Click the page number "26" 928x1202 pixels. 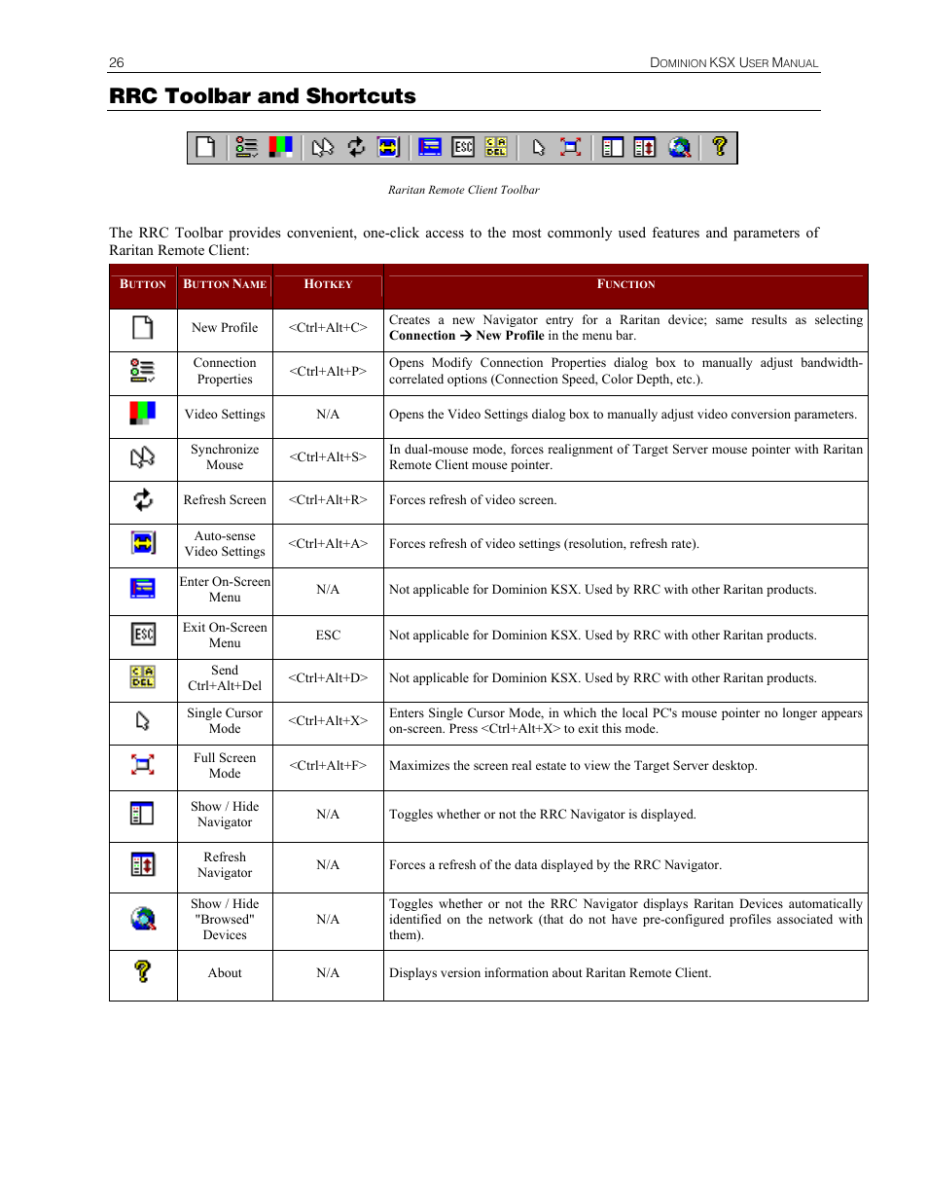117,62
